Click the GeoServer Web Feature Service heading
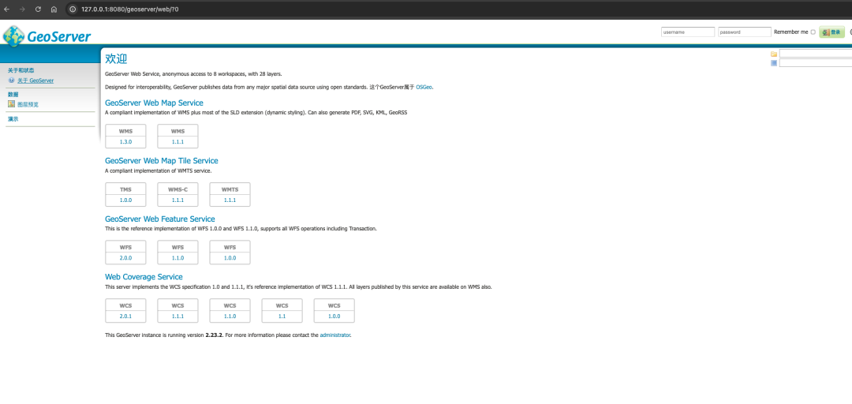This screenshot has height=404, width=852. point(159,219)
